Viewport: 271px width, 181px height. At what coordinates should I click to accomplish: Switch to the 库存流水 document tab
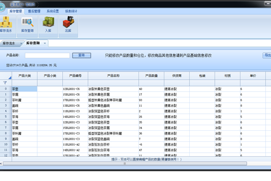tap(8, 43)
